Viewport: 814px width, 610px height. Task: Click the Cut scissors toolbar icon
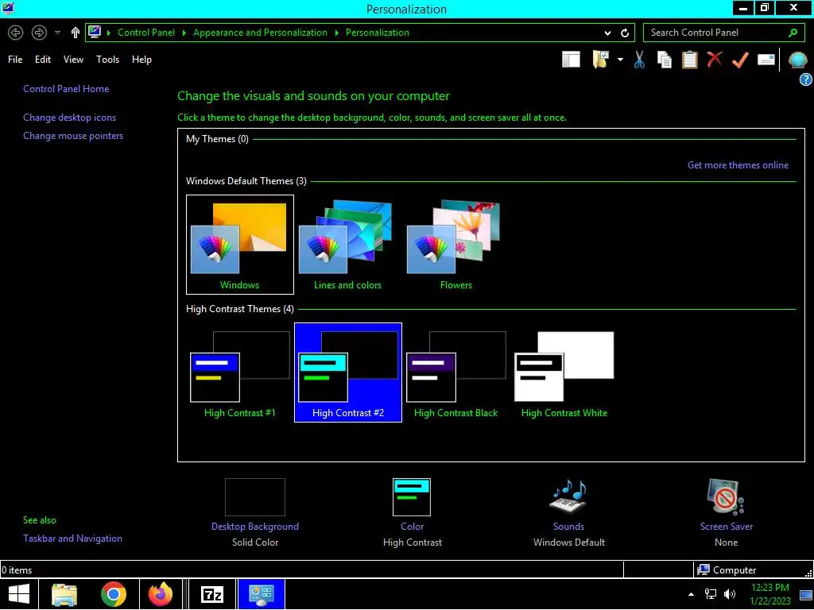click(639, 60)
